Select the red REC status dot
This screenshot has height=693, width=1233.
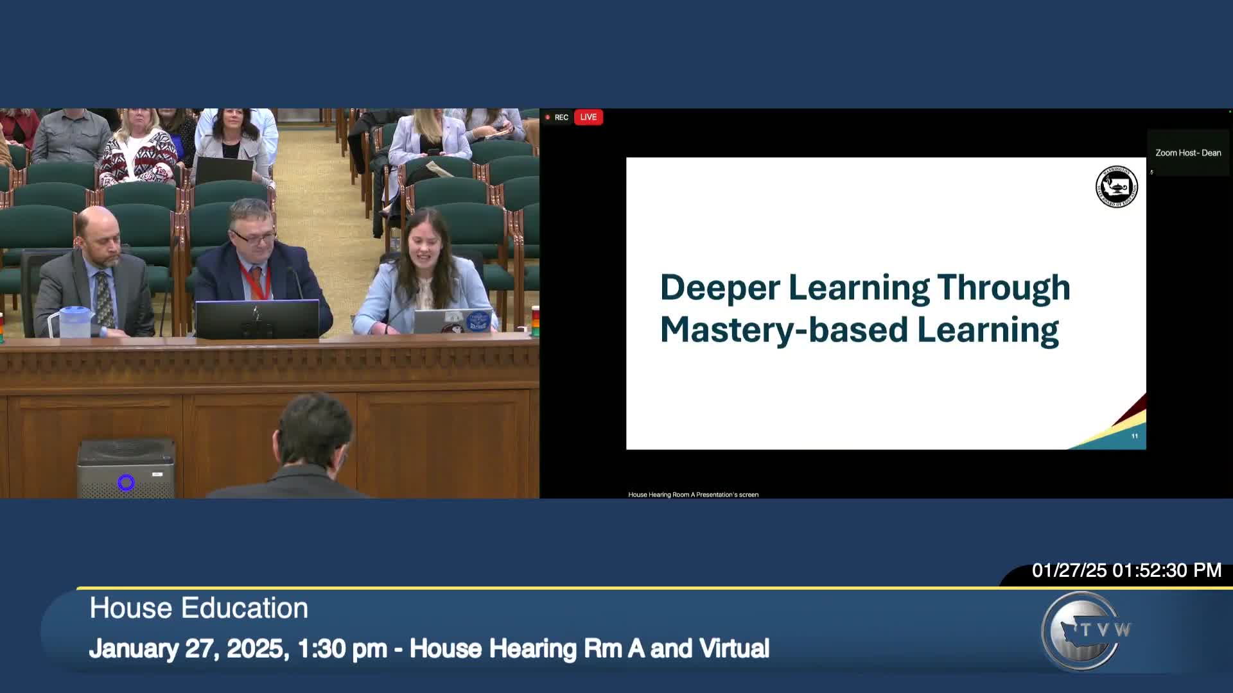click(x=548, y=117)
